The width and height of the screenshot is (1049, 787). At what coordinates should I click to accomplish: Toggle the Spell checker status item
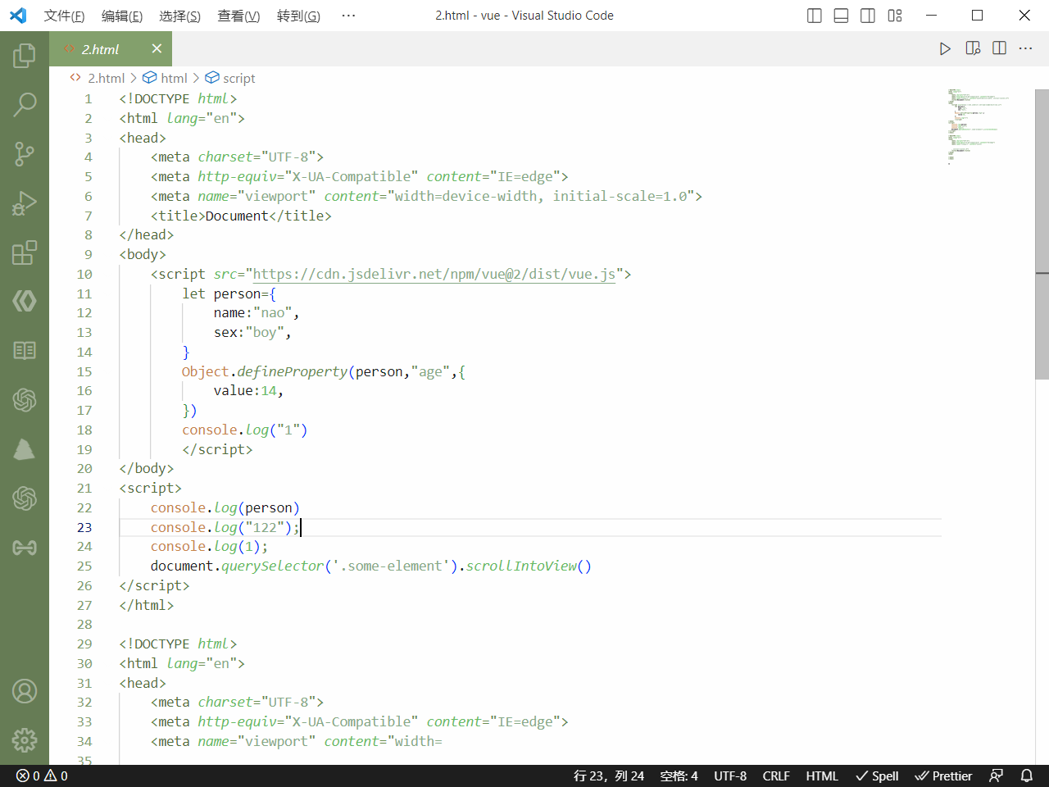click(877, 776)
